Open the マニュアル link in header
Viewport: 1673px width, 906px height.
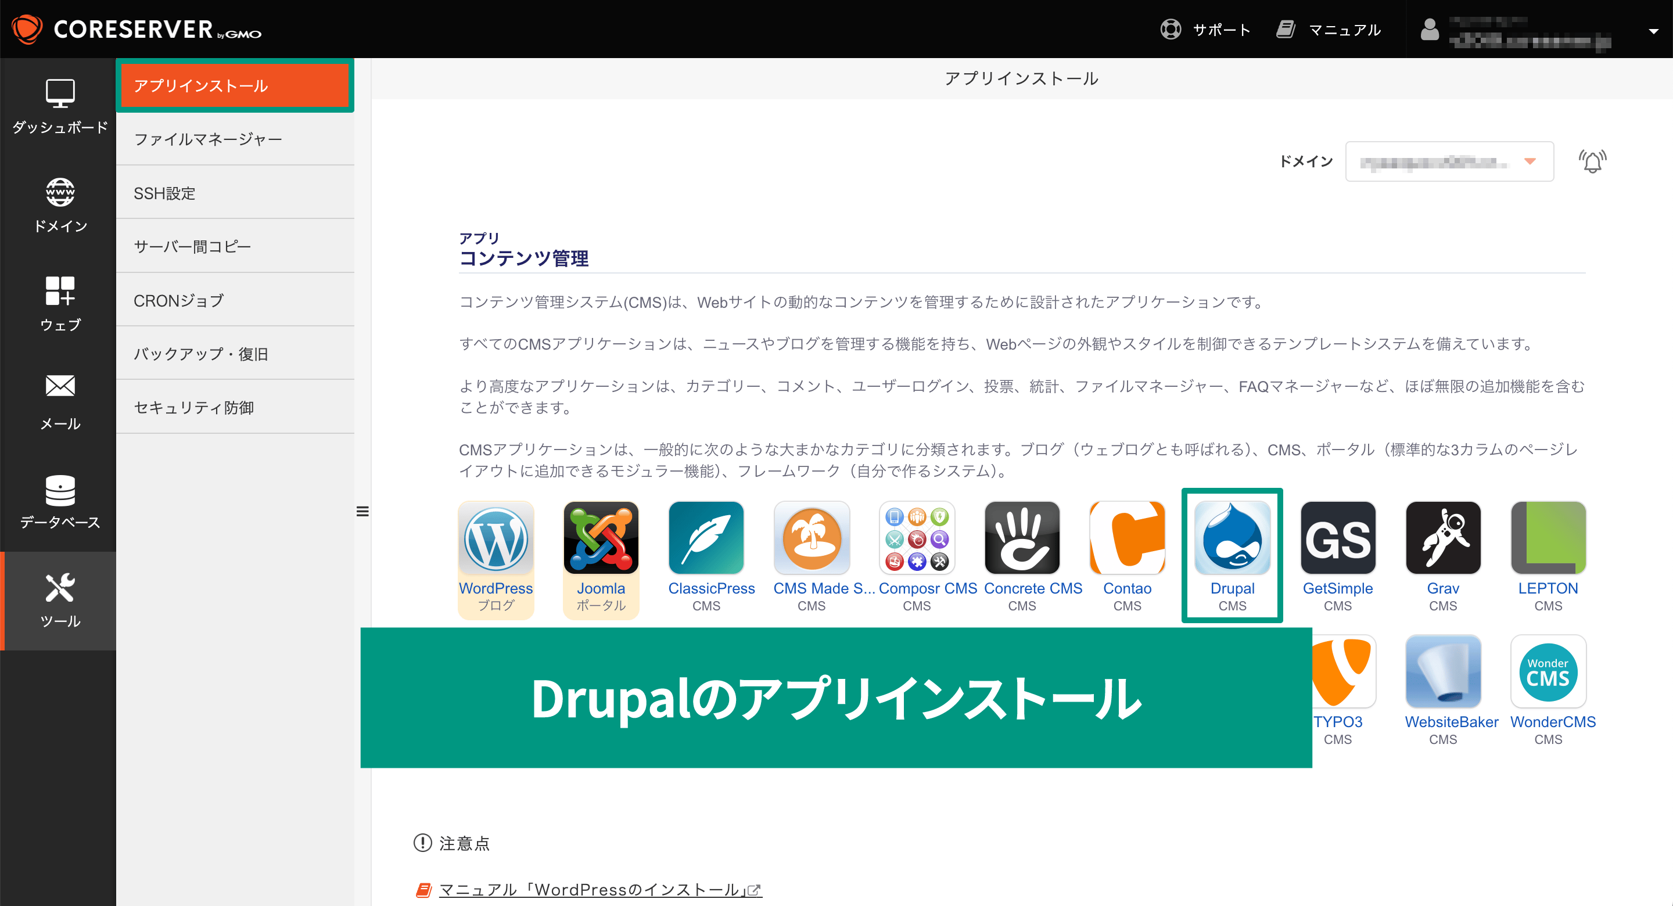pyautogui.click(x=1328, y=29)
